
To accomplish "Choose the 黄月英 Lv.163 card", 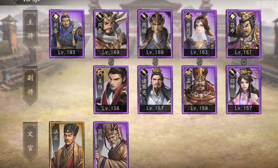I will pos(199,34).
